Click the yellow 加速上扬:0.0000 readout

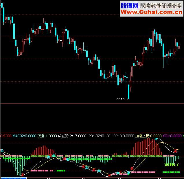[148, 136]
